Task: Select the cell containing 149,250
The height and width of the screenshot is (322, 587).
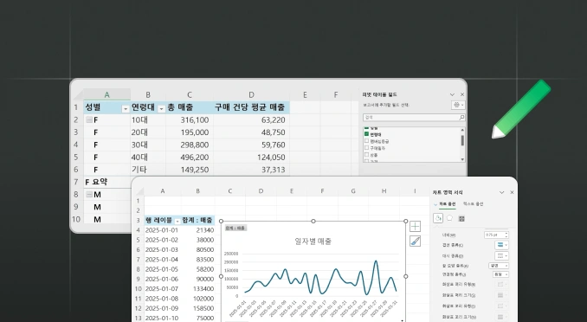Action: point(190,170)
